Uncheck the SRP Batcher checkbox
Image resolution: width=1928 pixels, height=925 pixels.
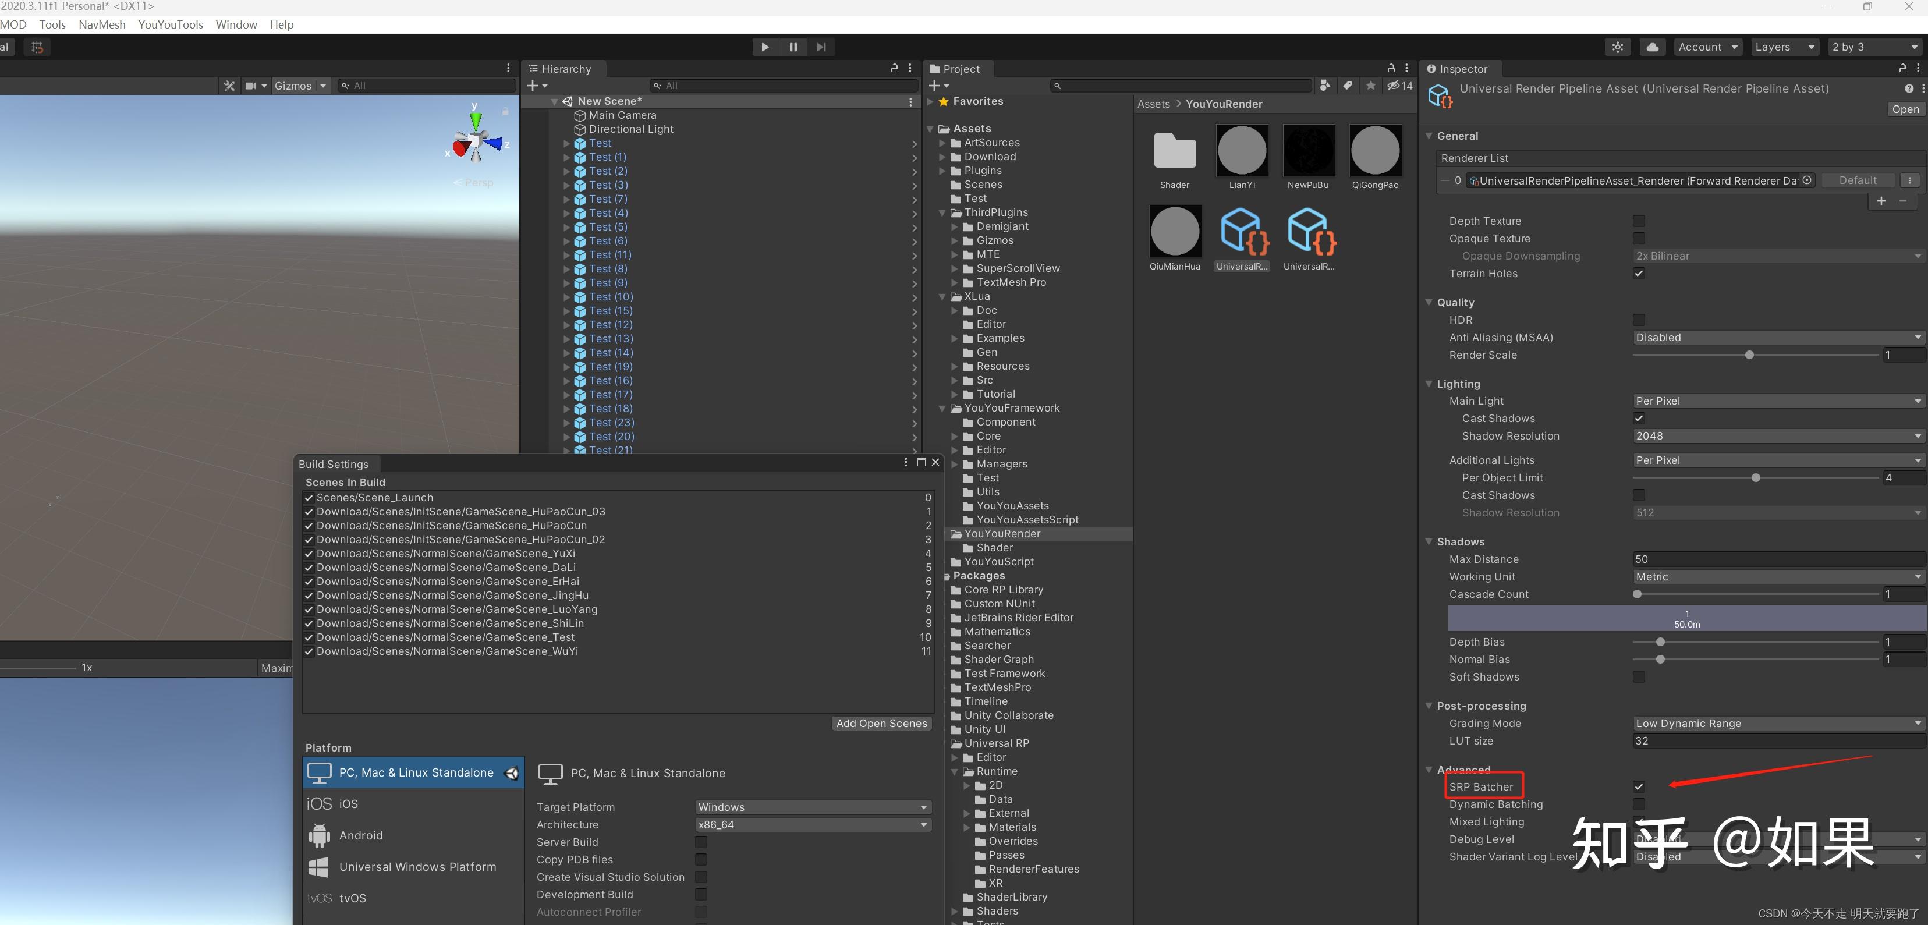pos(1639,786)
